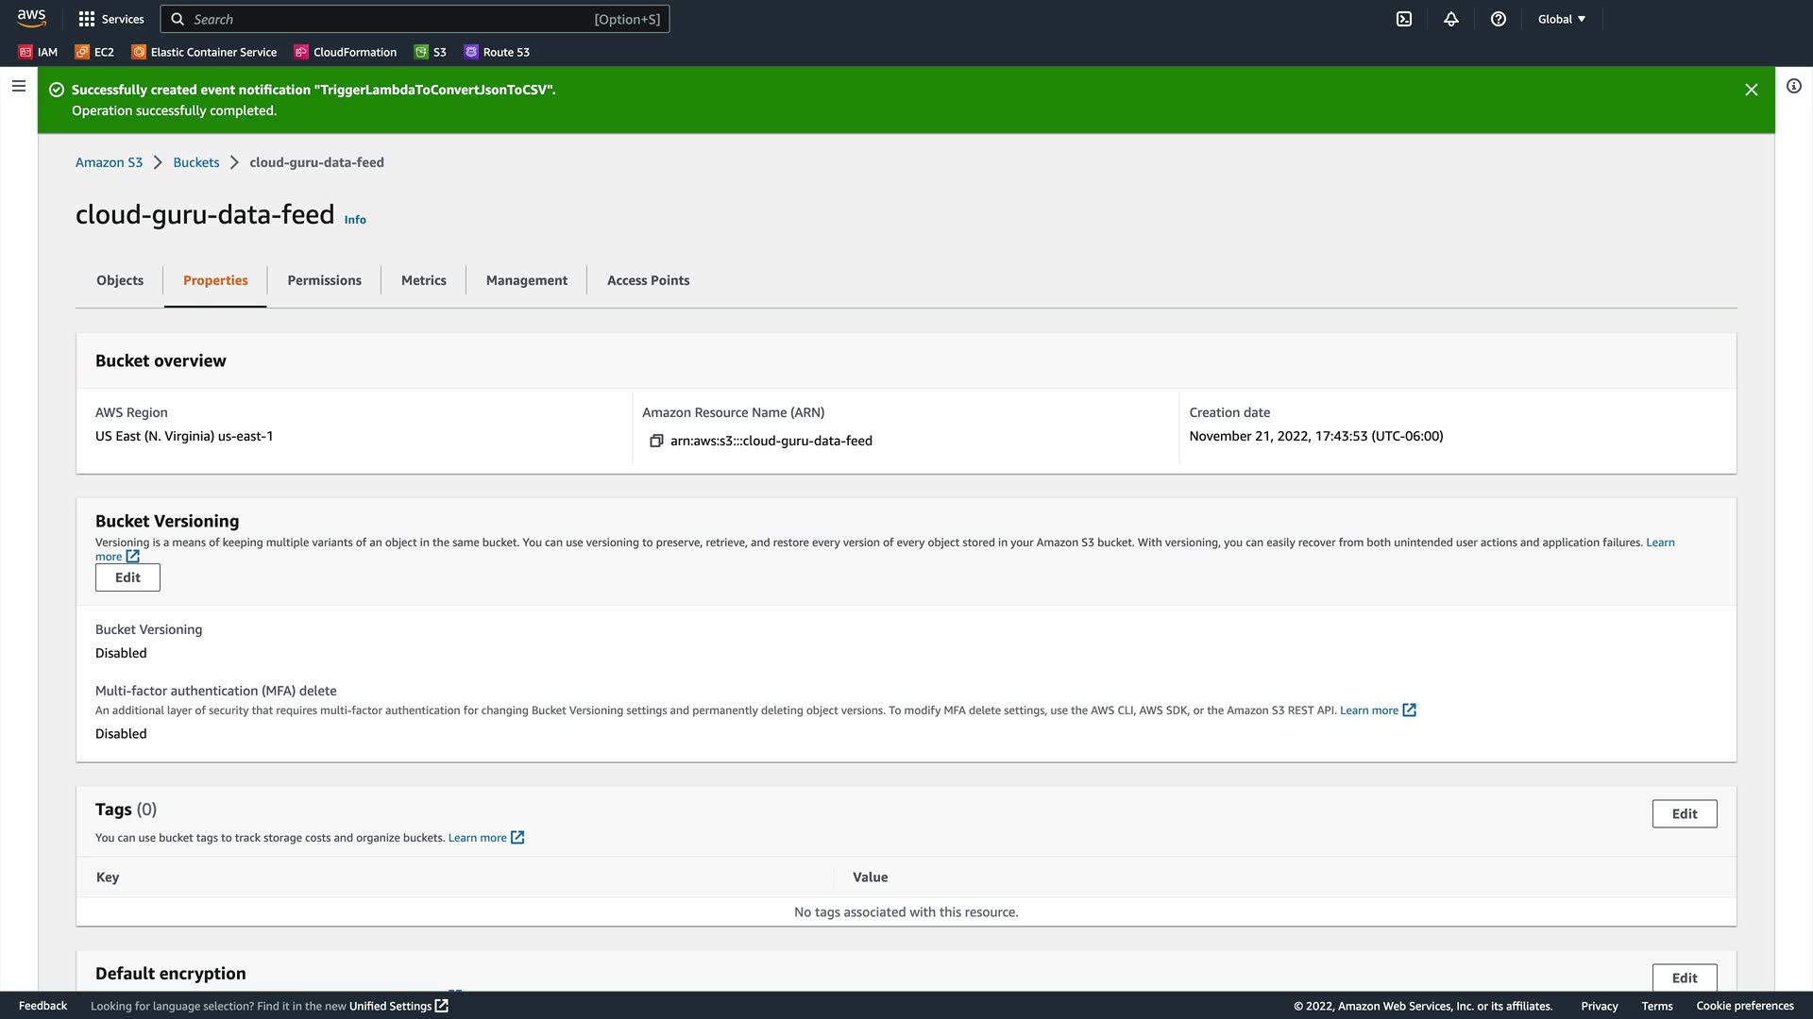Expand the Global region dropdown
This screenshot has width=1813, height=1019.
click(x=1561, y=19)
